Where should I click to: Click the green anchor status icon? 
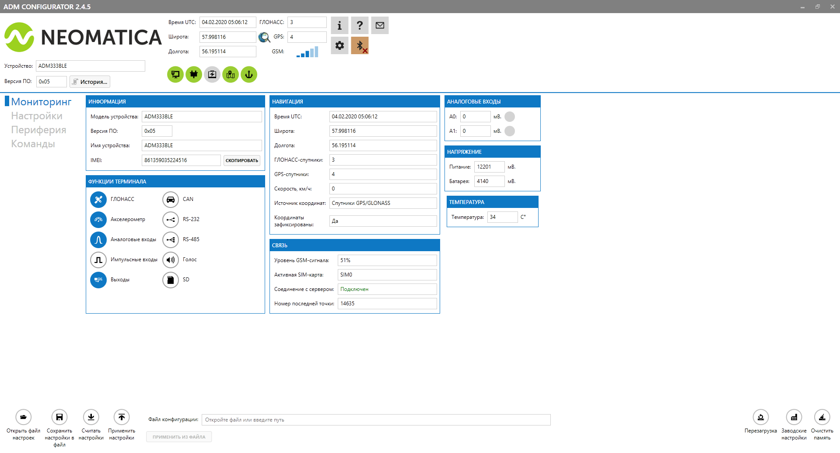click(x=249, y=75)
